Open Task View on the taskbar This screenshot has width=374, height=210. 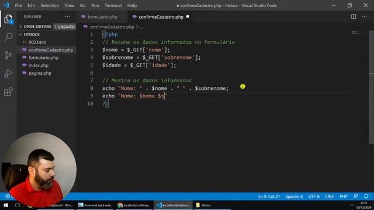pos(18,205)
